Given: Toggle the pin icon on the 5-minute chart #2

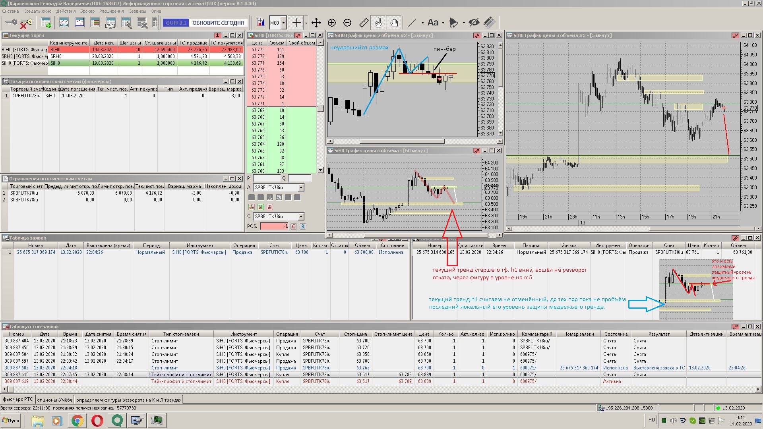Looking at the screenshot, I should coord(476,35).
